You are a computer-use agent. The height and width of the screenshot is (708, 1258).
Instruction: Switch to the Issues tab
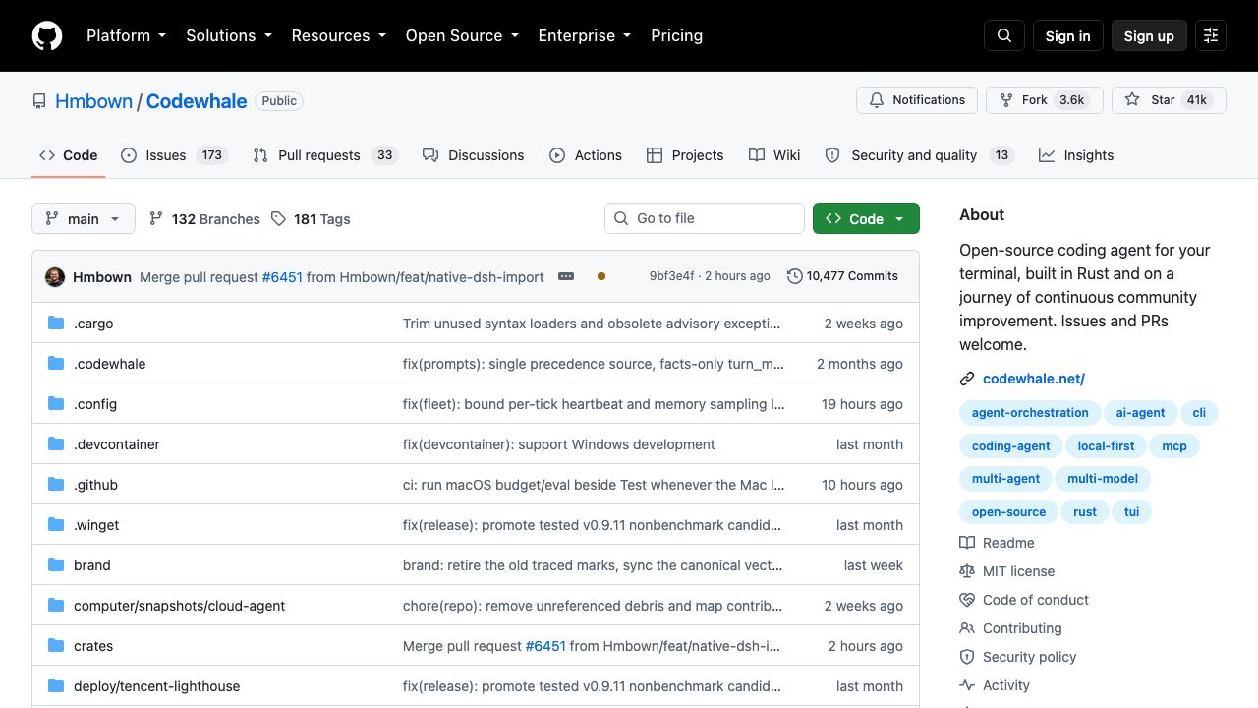coord(175,155)
